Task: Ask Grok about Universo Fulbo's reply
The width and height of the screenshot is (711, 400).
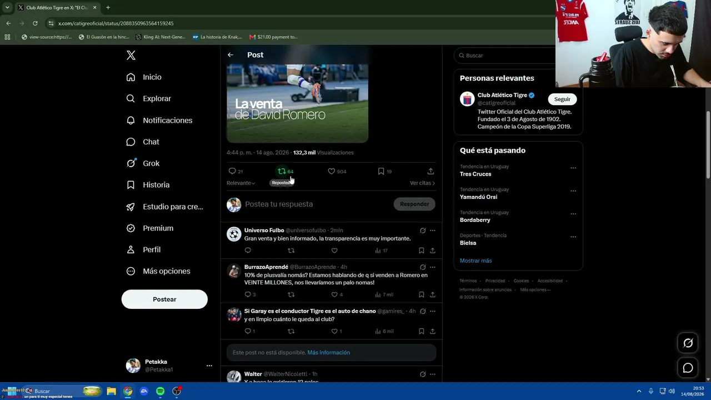Action: click(x=423, y=231)
